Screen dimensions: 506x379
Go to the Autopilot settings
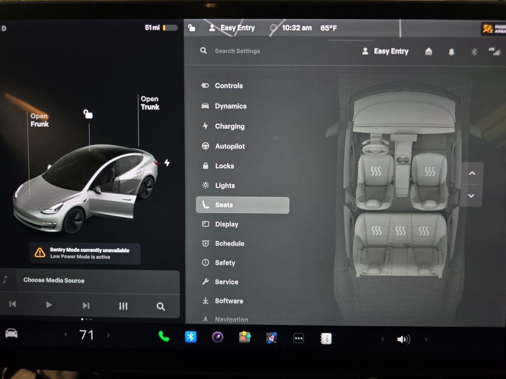point(229,146)
